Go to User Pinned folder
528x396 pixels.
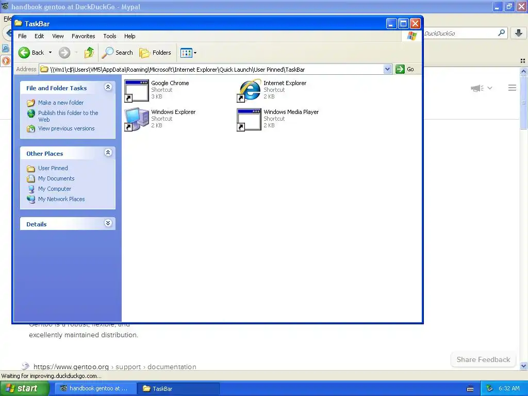coord(53,168)
